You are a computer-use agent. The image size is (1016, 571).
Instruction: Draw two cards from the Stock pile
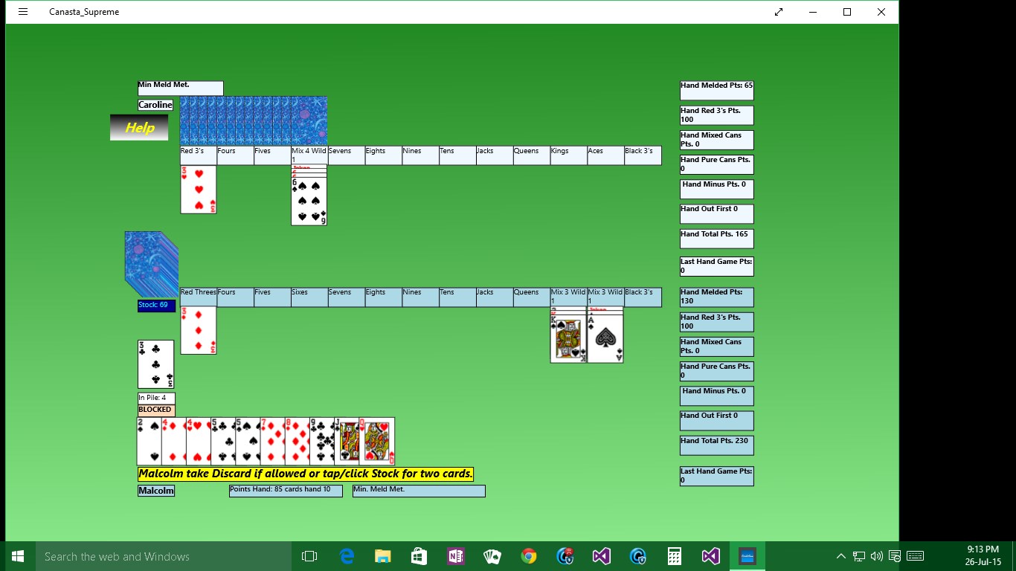tap(152, 264)
